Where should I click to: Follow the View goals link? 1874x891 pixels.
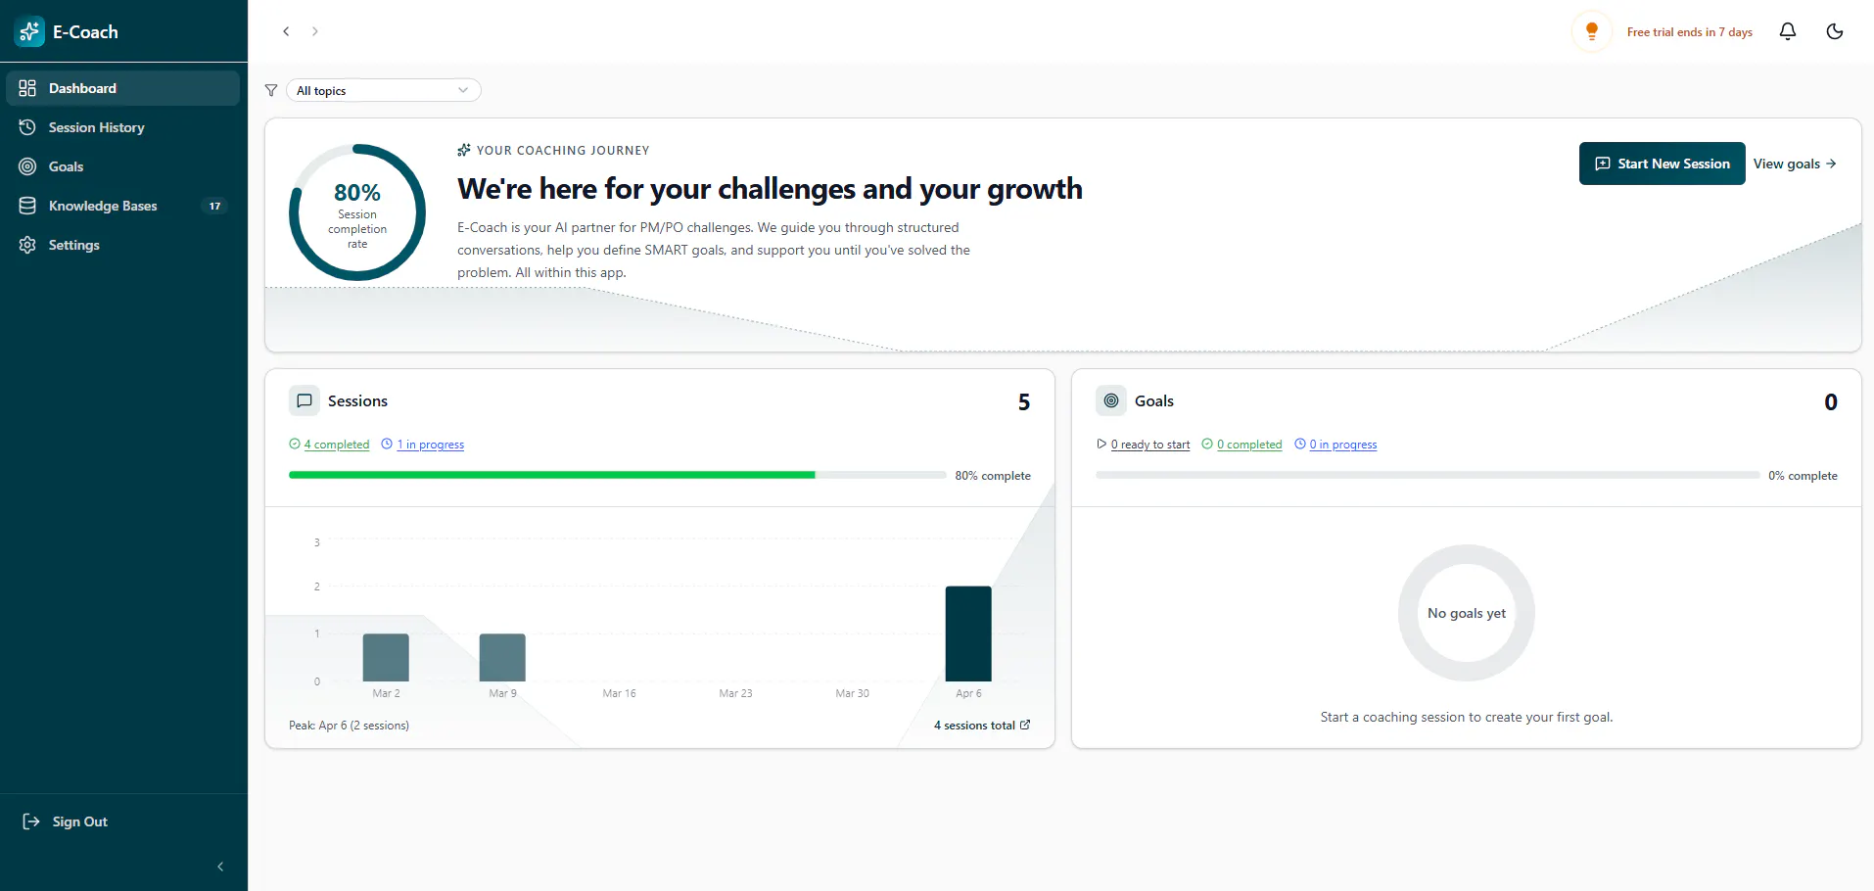(1795, 164)
